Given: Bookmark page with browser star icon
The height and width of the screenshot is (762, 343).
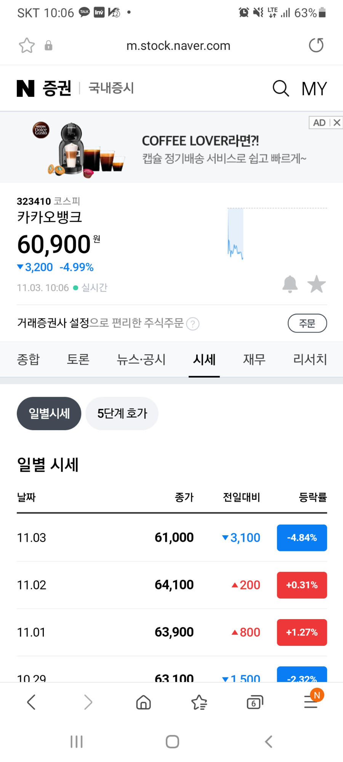Looking at the screenshot, I should tap(27, 46).
